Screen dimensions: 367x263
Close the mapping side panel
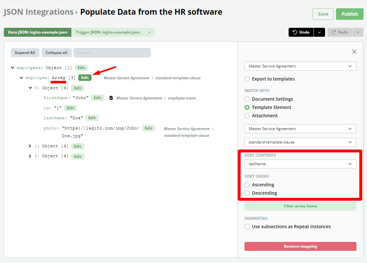pyautogui.click(x=354, y=52)
